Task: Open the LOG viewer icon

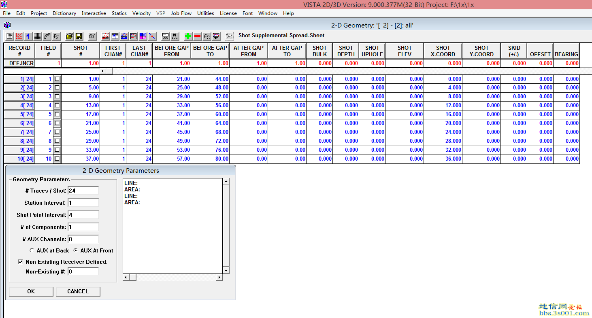Action: point(166,36)
